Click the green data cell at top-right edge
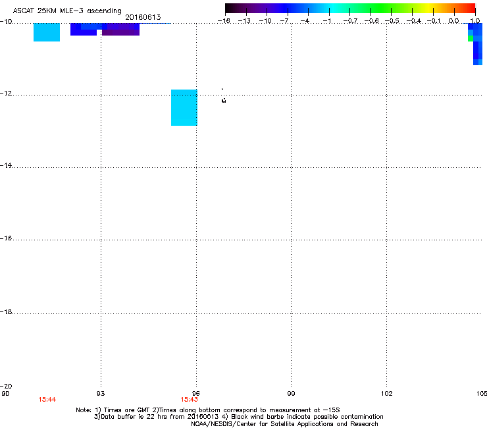 [471, 38]
